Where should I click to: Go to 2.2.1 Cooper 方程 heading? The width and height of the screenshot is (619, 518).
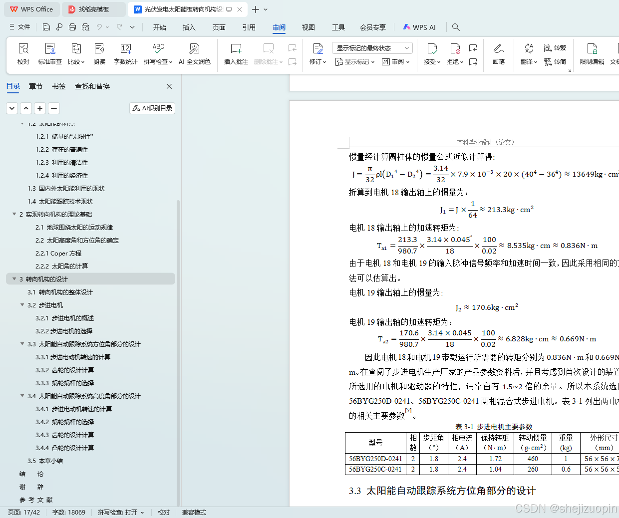[58, 253]
